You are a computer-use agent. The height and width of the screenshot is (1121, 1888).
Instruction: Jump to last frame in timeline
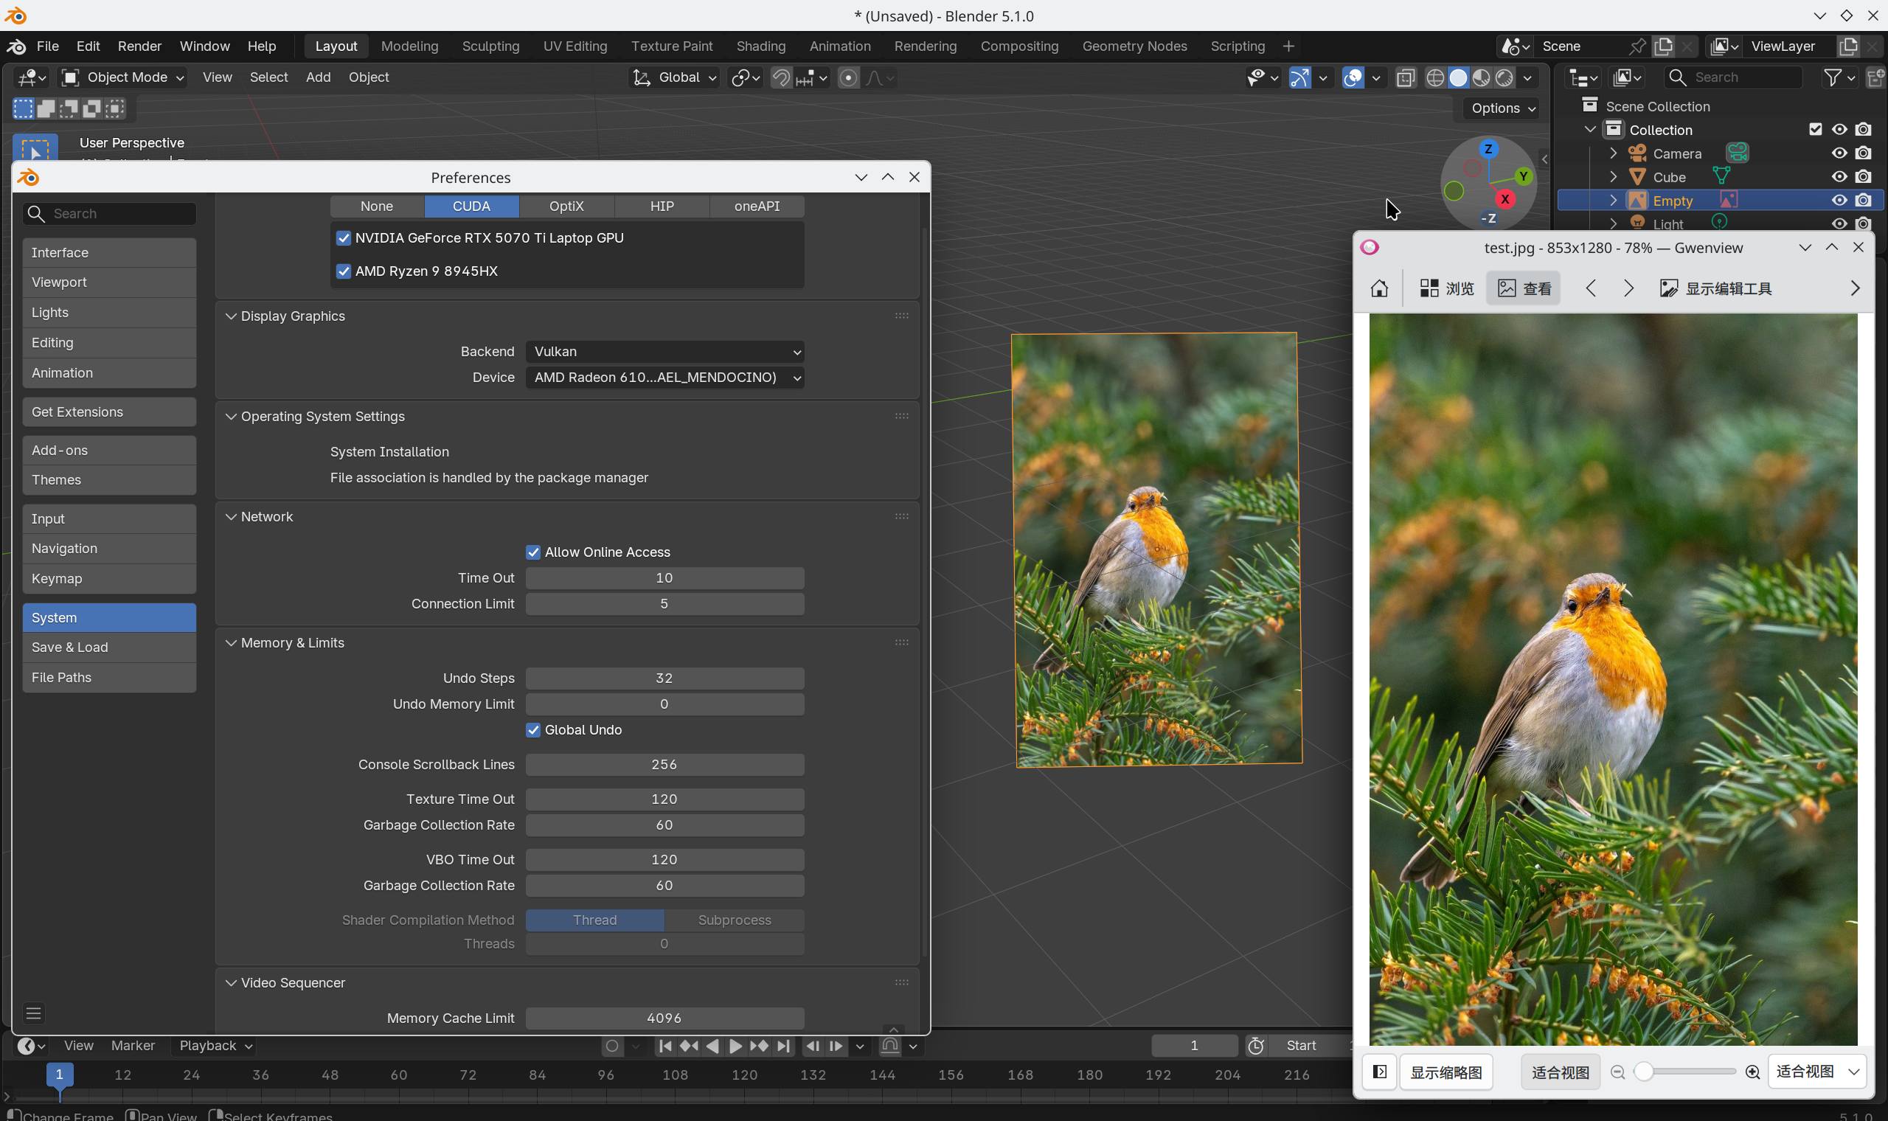[784, 1047]
